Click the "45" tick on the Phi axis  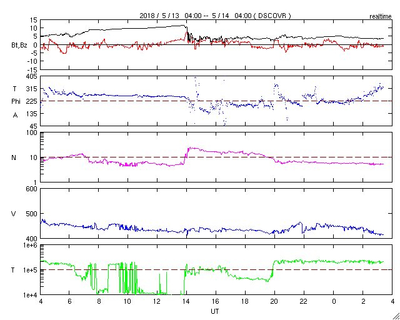coord(33,126)
